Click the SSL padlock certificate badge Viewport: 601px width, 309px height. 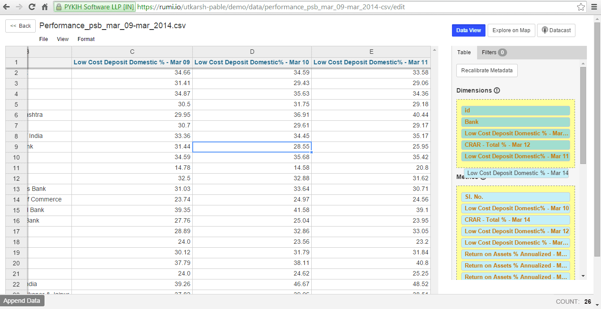(x=94, y=7)
